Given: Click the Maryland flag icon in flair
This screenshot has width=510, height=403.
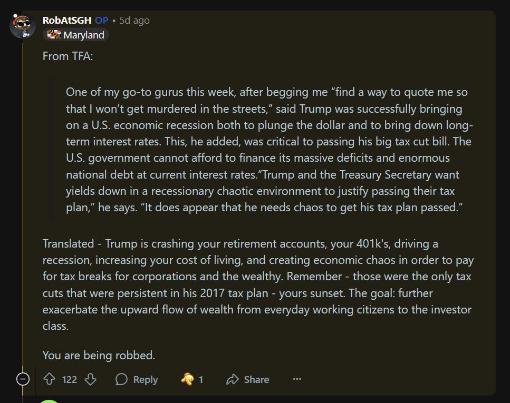Looking at the screenshot, I should point(54,35).
